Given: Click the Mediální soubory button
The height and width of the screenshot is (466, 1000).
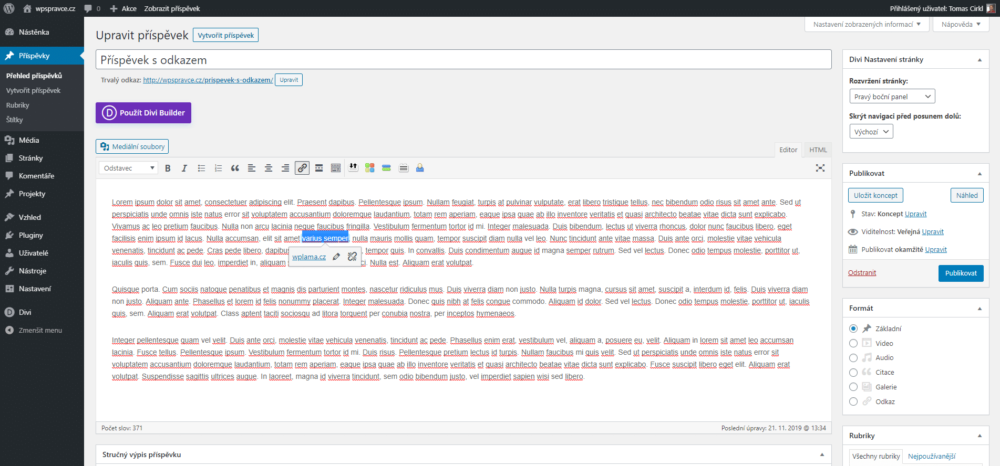Looking at the screenshot, I should (x=132, y=146).
